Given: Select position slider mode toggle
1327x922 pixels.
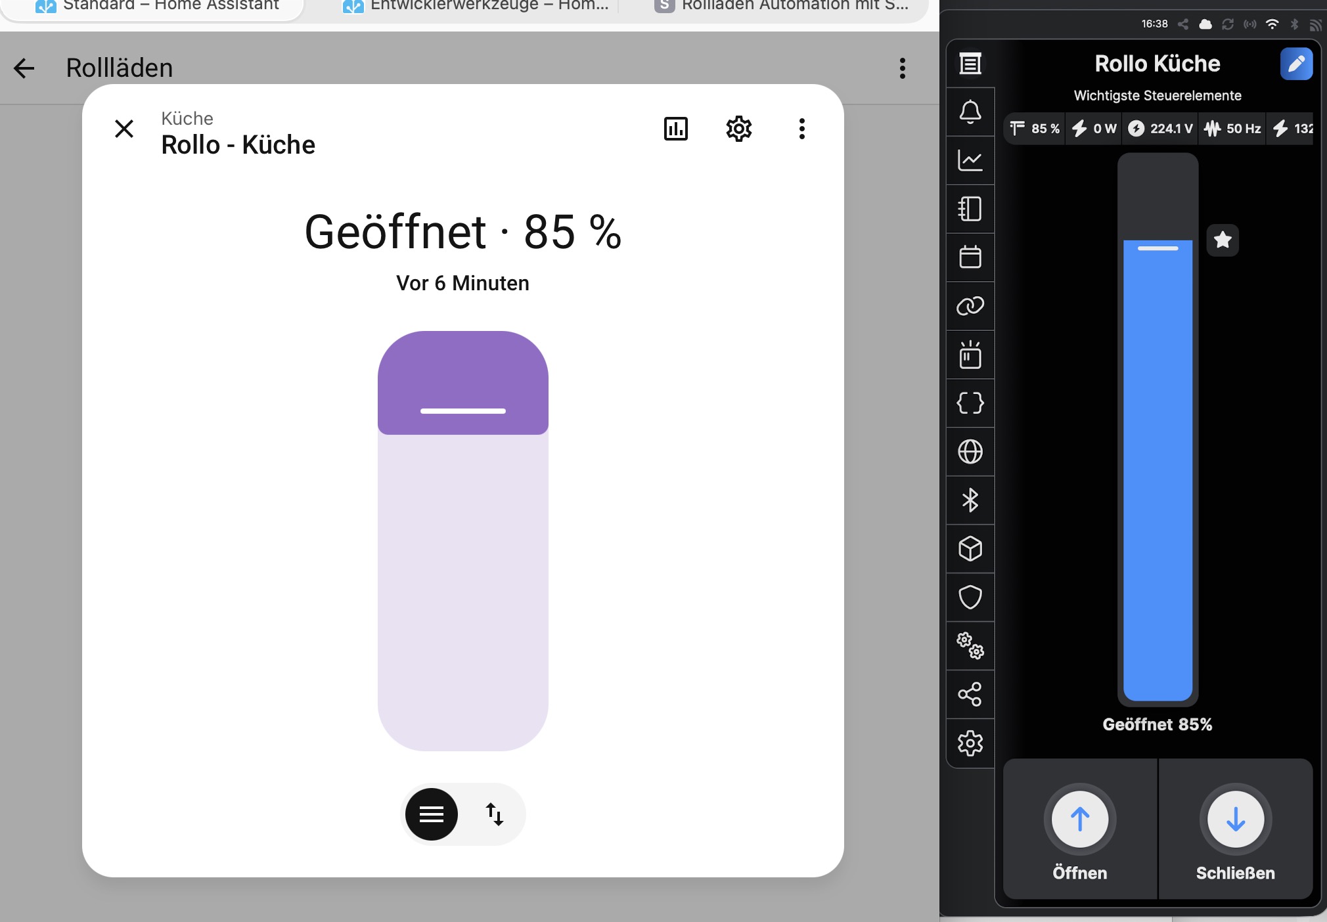Looking at the screenshot, I should click(x=432, y=814).
